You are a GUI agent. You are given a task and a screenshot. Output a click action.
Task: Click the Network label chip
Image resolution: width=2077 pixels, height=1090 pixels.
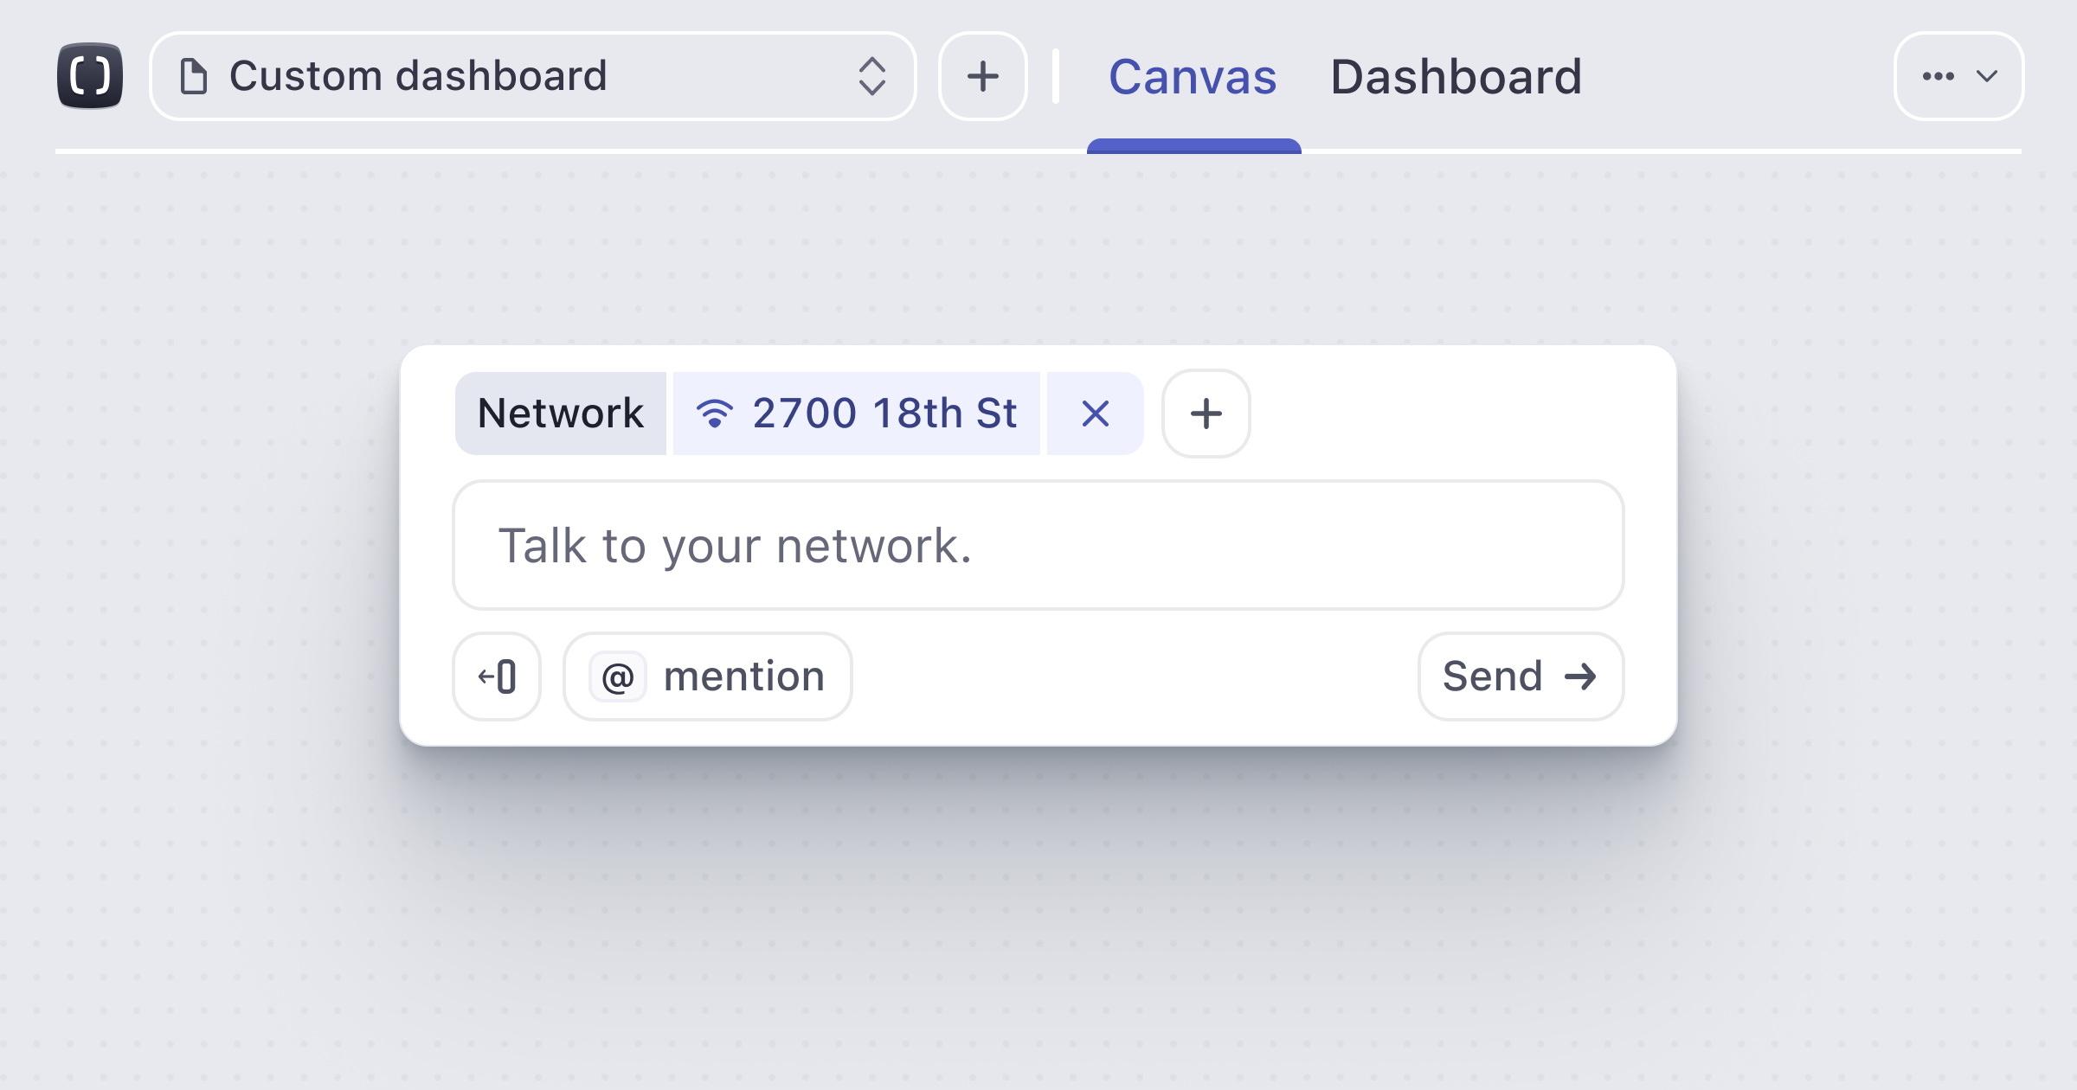tap(561, 414)
